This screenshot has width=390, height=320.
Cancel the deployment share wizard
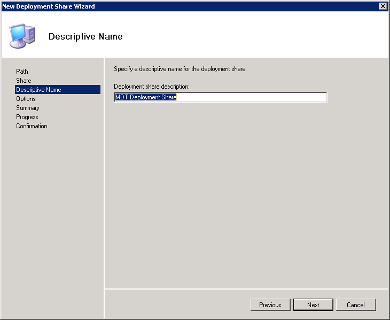click(356, 305)
